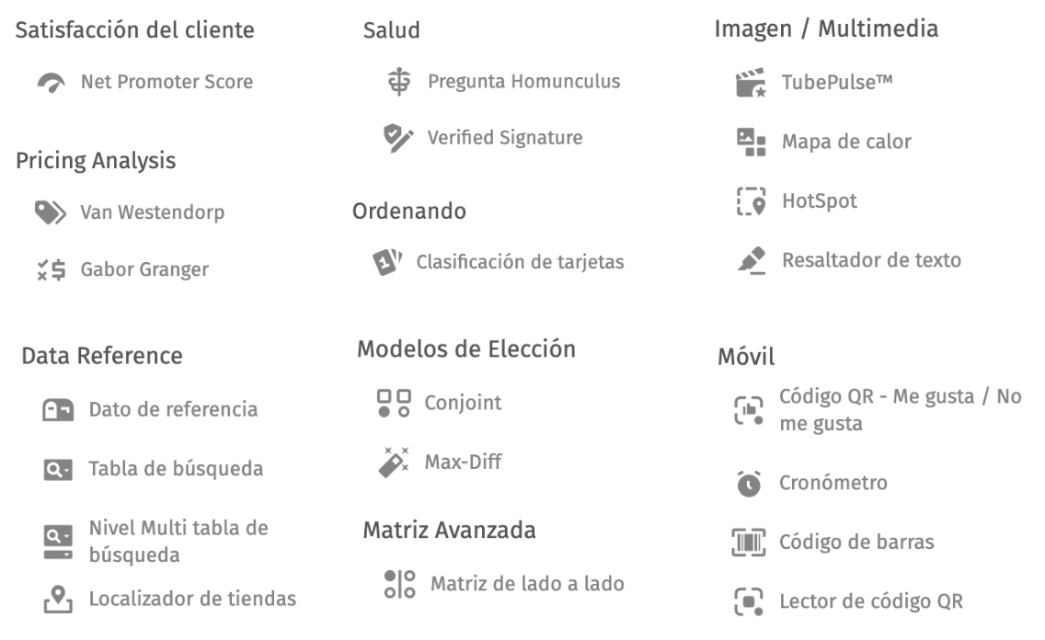Screen dimensions: 1045x640
Task: Click the Max-Diff magic wand icon
Action: [x=394, y=463]
